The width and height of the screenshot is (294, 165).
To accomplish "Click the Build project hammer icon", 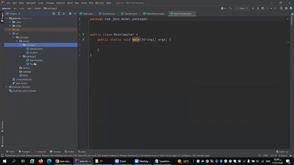I will 230,8.
